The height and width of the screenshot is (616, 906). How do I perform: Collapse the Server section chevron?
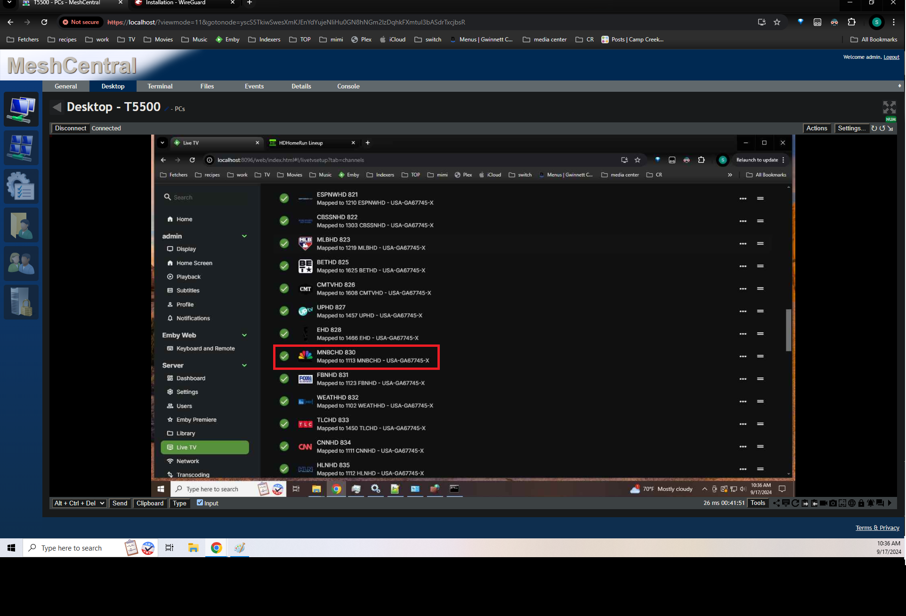[244, 365]
